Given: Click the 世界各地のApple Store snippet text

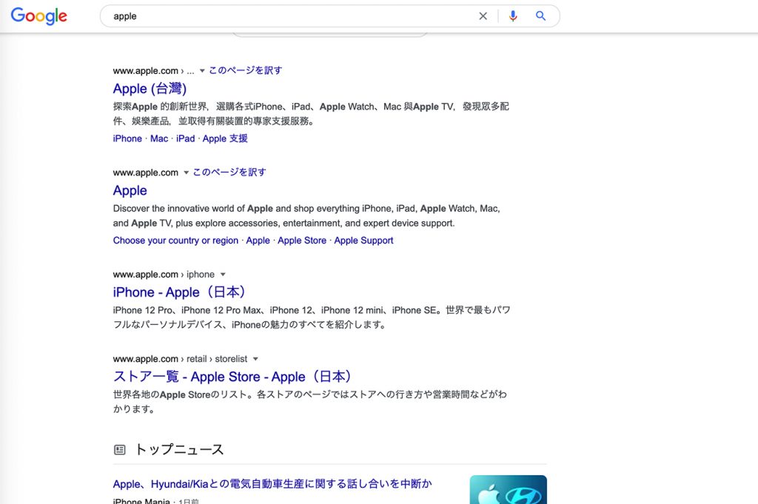Looking at the screenshot, I should 309,402.
